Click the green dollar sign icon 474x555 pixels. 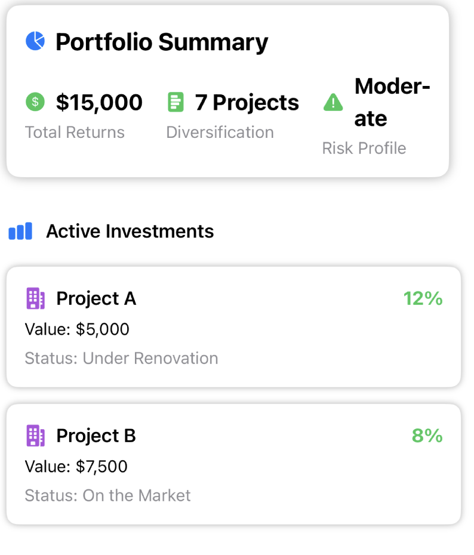(x=35, y=102)
